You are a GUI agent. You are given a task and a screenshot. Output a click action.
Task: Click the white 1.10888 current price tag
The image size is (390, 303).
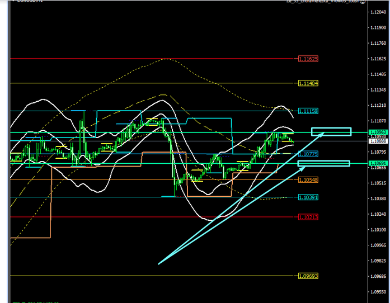(x=377, y=141)
